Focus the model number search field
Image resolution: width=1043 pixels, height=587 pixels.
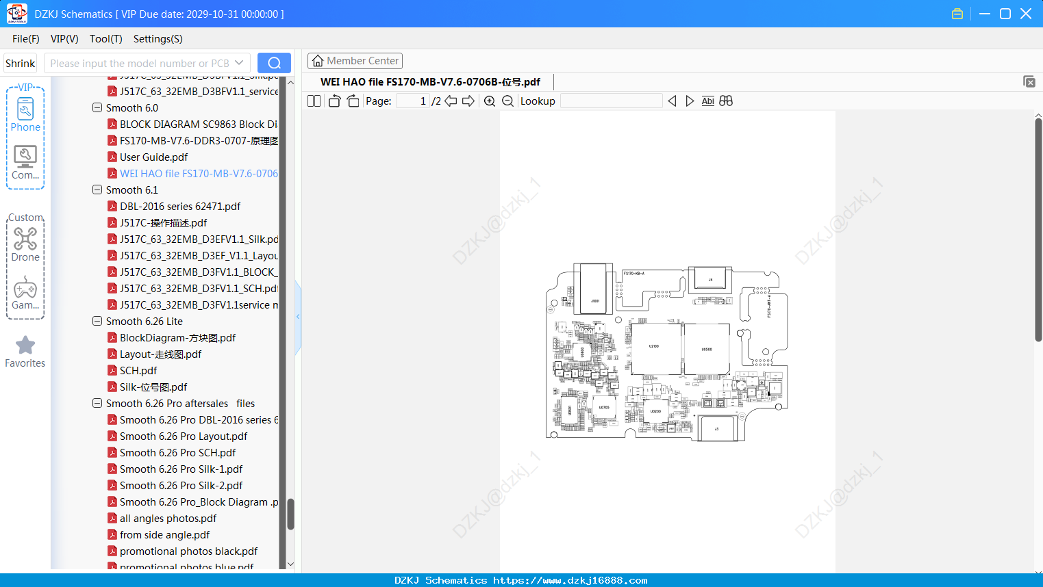pyautogui.click(x=140, y=63)
